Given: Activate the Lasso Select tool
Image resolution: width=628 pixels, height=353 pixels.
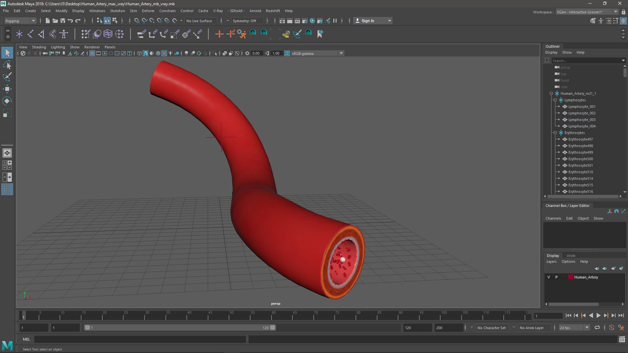Looking at the screenshot, I should [x=7, y=65].
